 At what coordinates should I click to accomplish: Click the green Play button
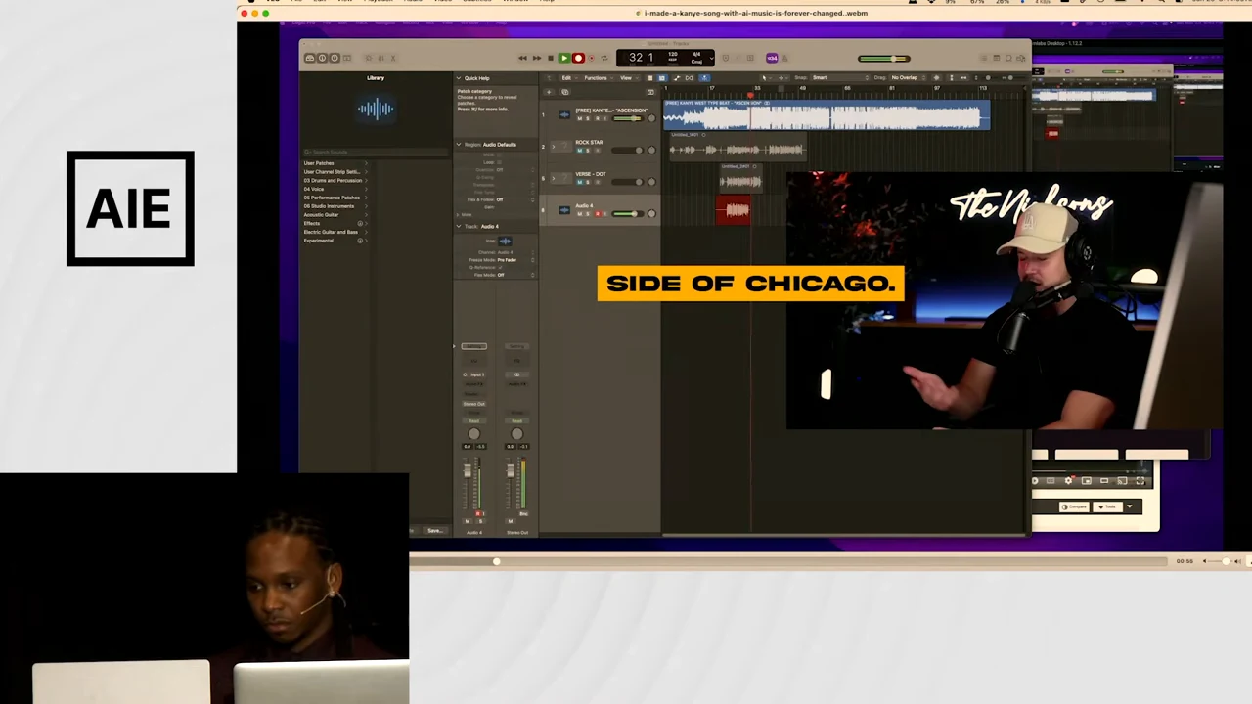point(564,58)
